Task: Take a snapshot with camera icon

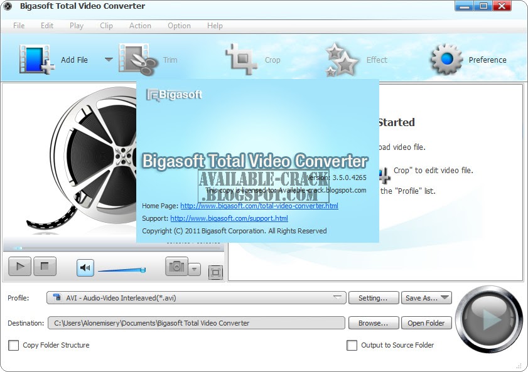Action: 176,267
